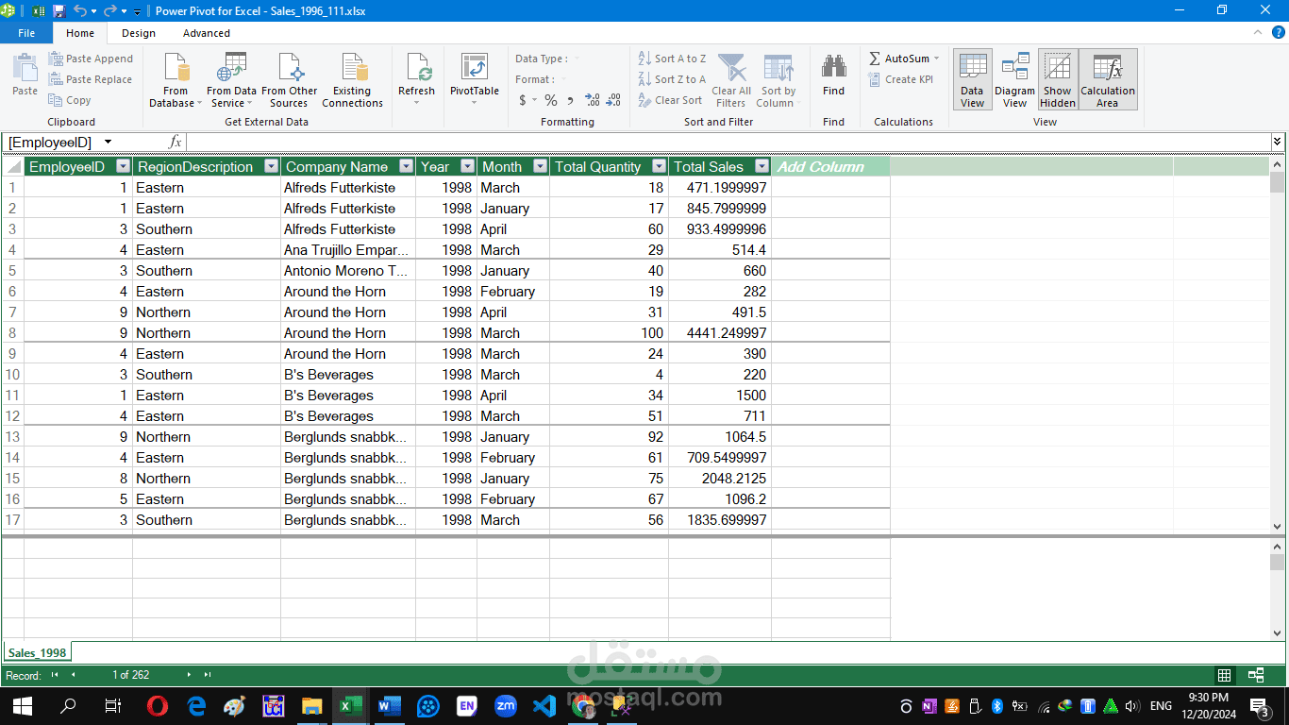Open Total Sales filter dropdown
Viewport: 1289px width, 725px height.
[762, 166]
